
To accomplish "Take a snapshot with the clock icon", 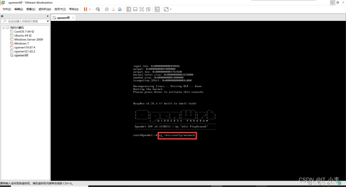I will pos(107,9).
